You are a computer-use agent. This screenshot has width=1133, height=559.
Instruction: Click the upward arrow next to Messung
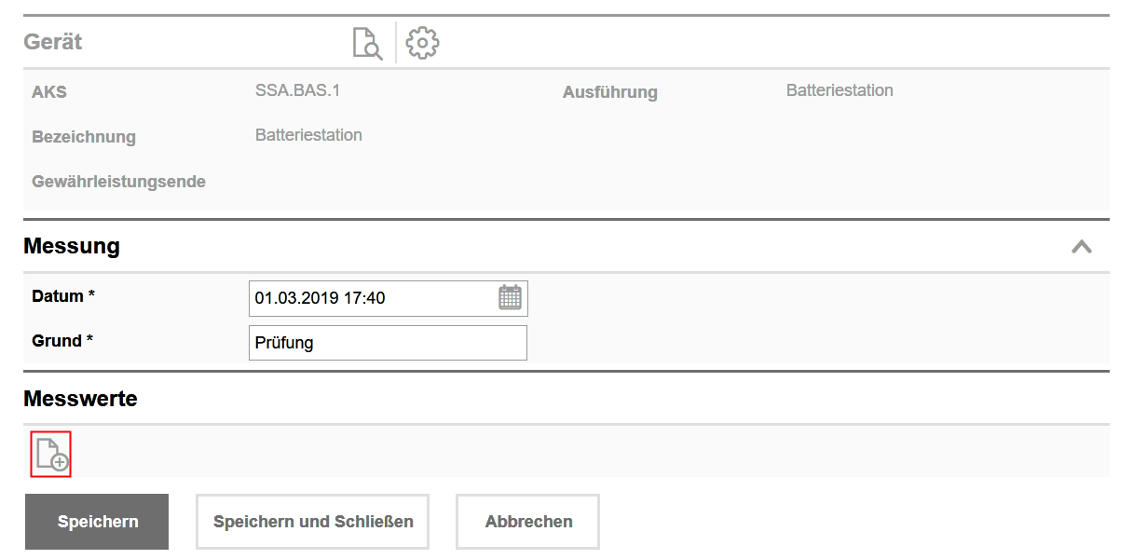(1083, 246)
